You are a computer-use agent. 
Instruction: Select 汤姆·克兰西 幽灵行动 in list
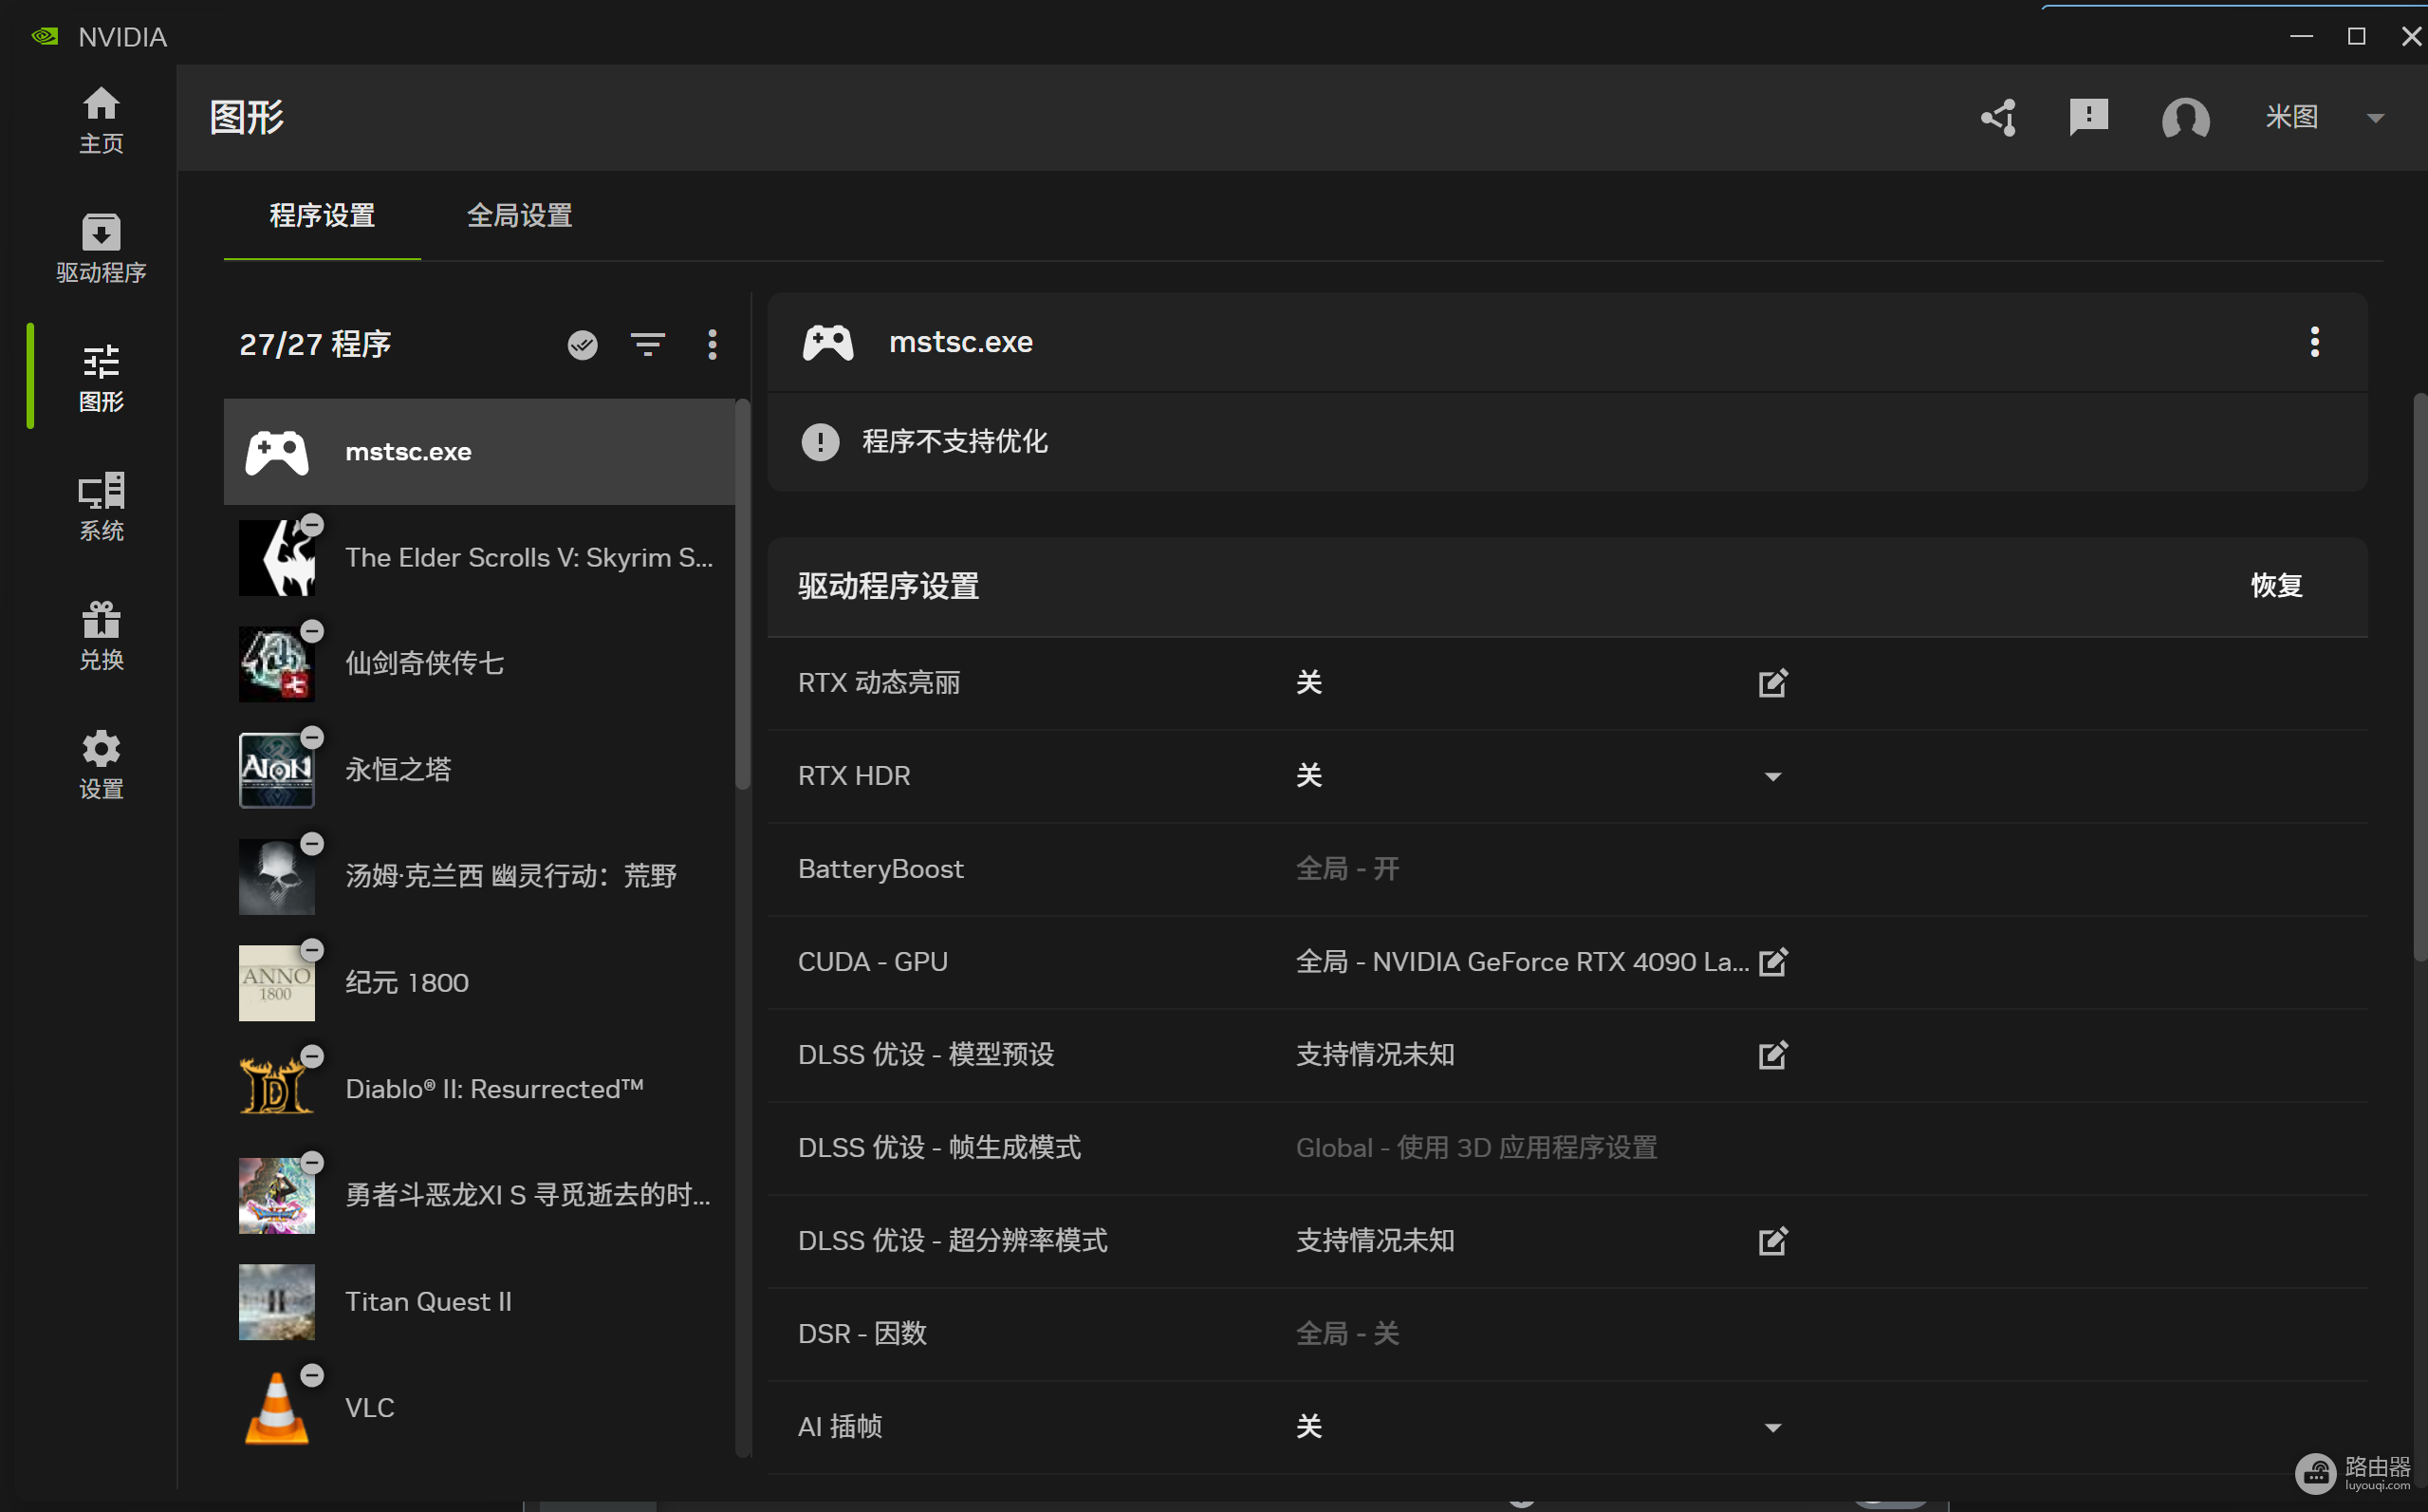(480, 877)
